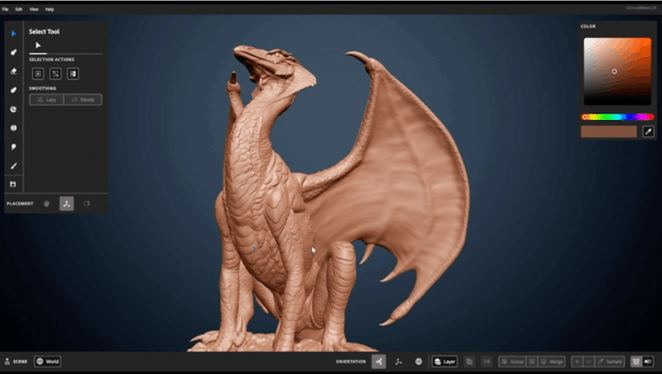The image size is (662, 374).
Task: Select the axis gizmo Orientation mode
Action: (x=399, y=362)
